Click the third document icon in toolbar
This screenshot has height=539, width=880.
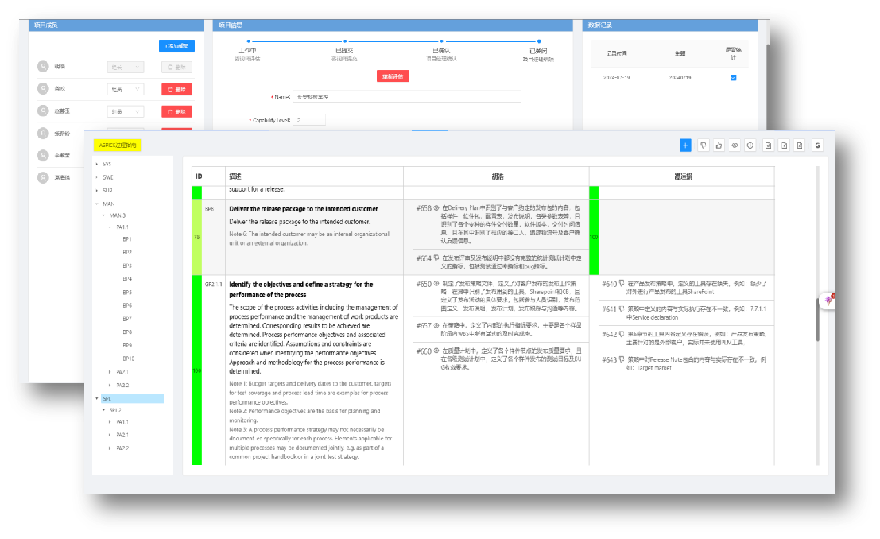[800, 145]
